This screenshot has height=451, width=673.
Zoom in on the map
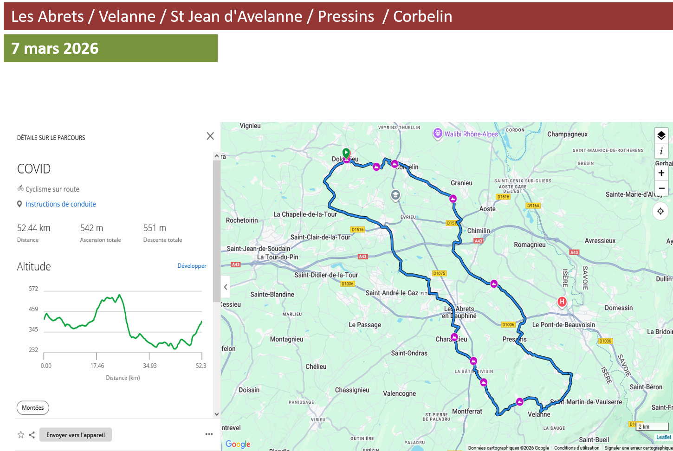(661, 173)
